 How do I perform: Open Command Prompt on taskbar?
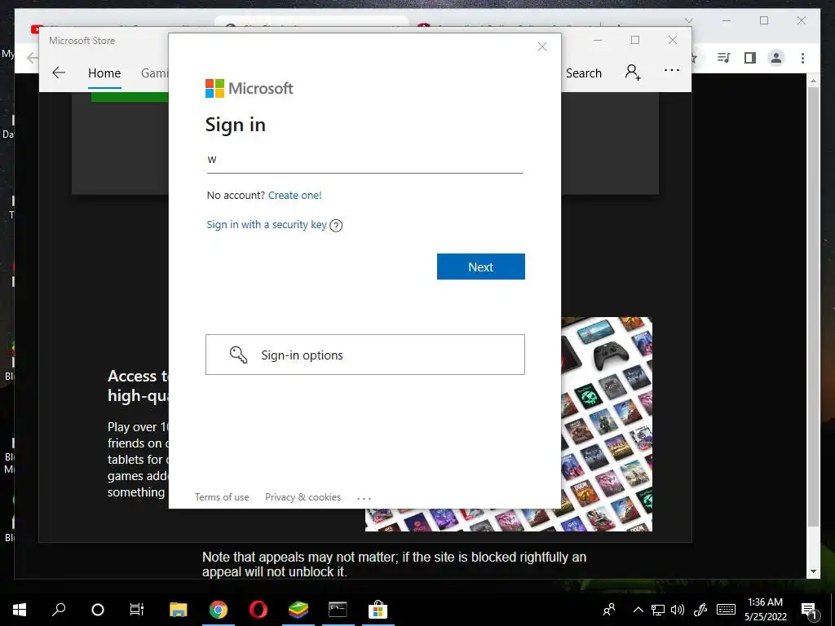coord(338,610)
